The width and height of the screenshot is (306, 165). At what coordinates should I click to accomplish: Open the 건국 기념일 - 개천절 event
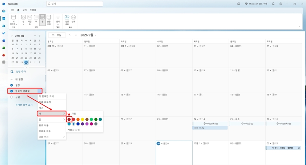point(283,148)
